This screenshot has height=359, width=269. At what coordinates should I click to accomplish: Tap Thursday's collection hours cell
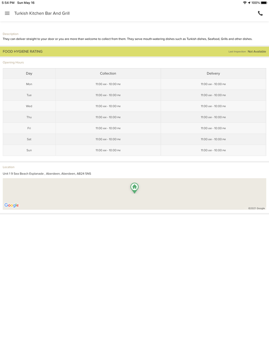(x=108, y=117)
